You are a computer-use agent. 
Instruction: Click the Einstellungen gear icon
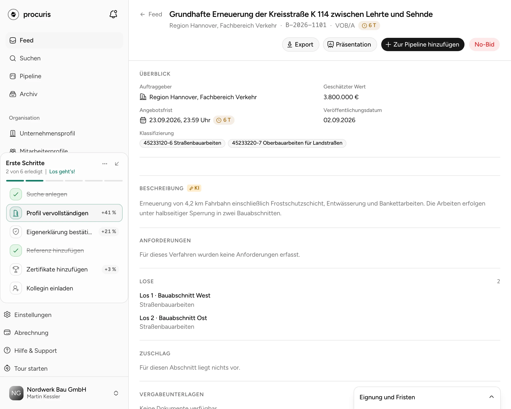click(7, 315)
